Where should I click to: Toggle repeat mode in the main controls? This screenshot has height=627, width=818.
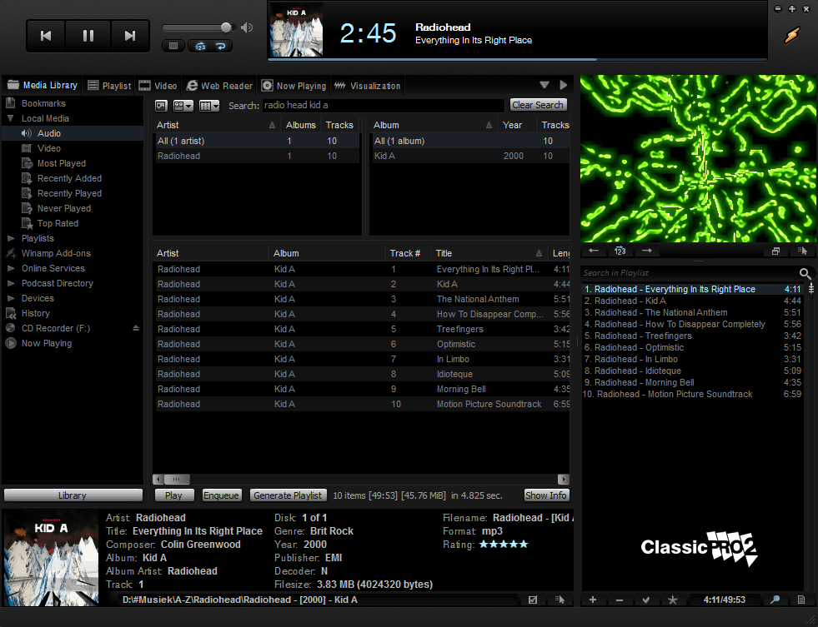tap(221, 46)
